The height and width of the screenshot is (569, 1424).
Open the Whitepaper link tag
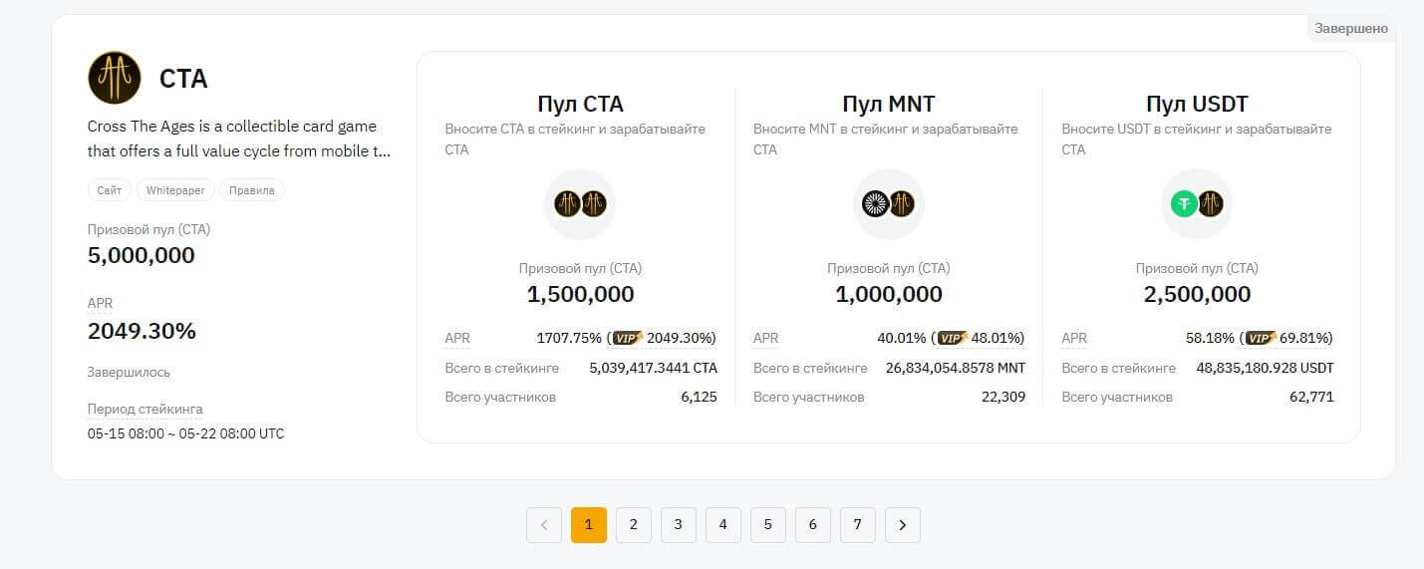click(174, 190)
